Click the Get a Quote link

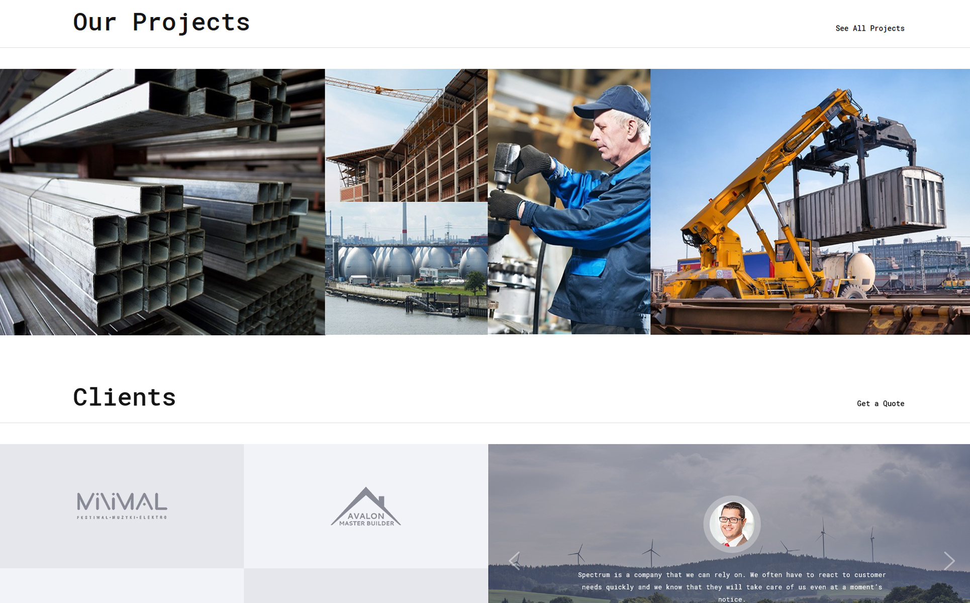click(880, 404)
